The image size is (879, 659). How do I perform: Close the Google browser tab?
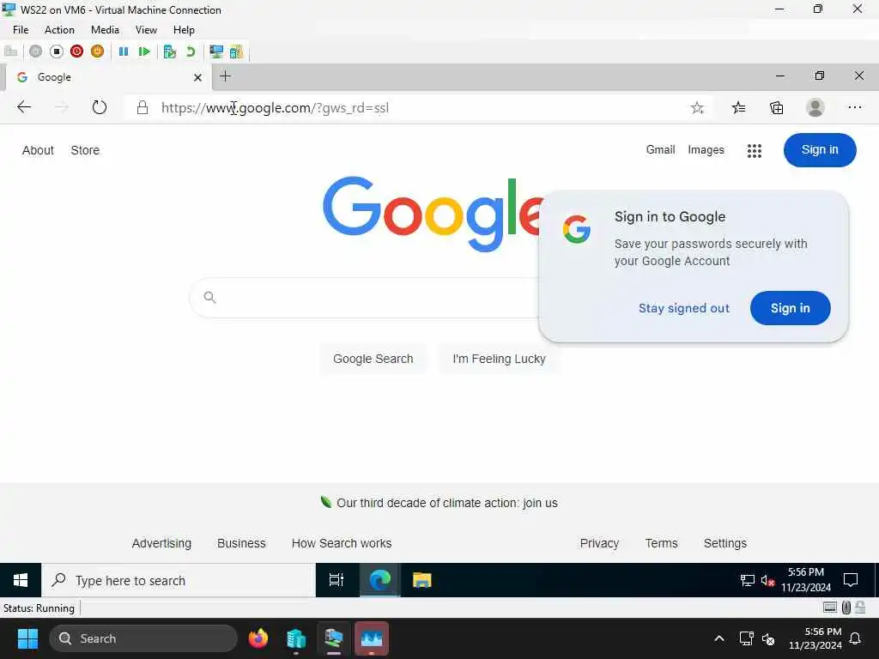coord(197,77)
